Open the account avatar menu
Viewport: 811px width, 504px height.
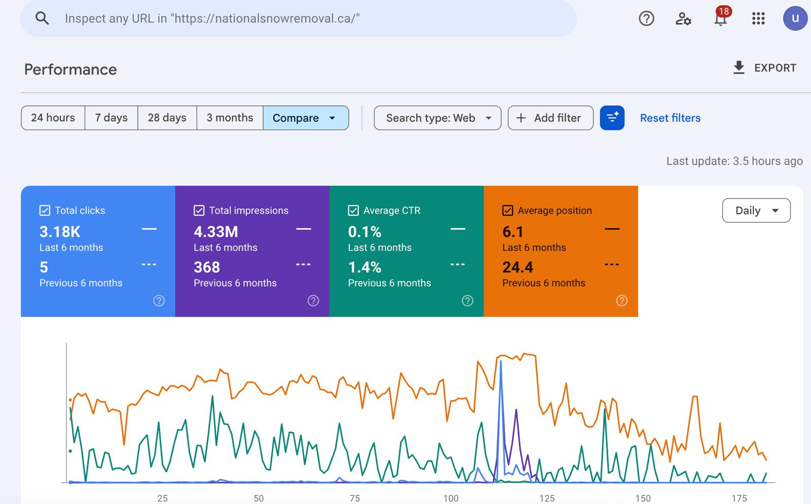tap(795, 19)
